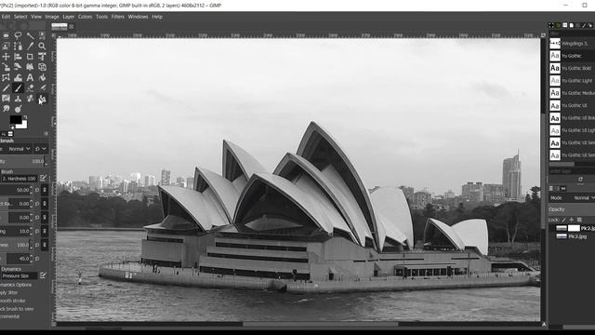Expand Dynamics Options section
595x335 pixels.
[16, 285]
